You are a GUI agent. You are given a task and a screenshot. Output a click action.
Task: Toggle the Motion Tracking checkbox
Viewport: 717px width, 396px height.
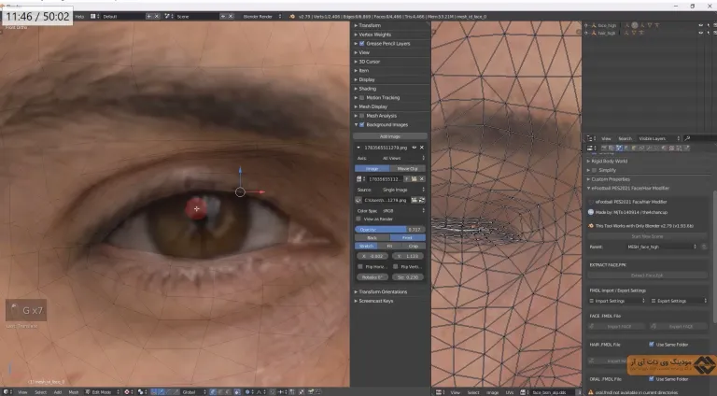pos(361,97)
